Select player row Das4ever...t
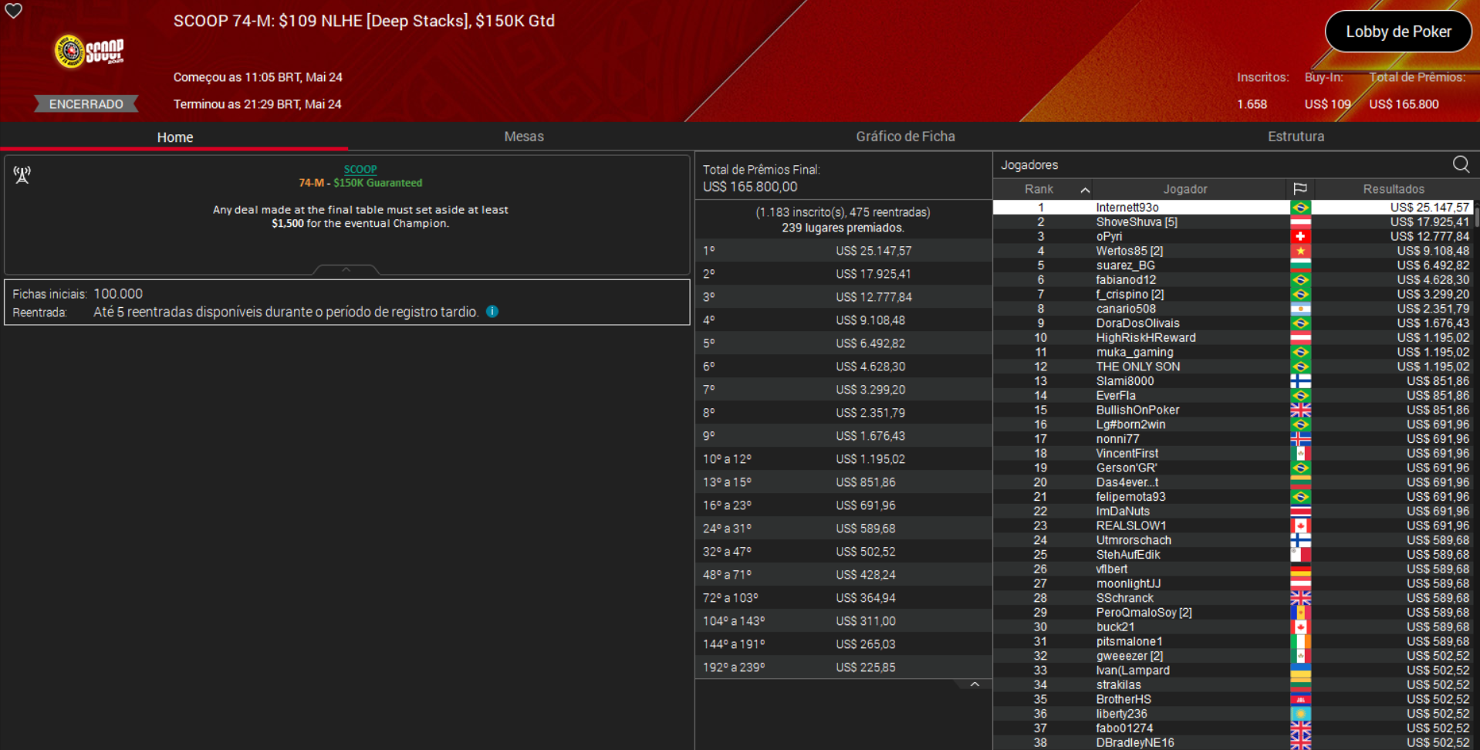 [x=1232, y=482]
